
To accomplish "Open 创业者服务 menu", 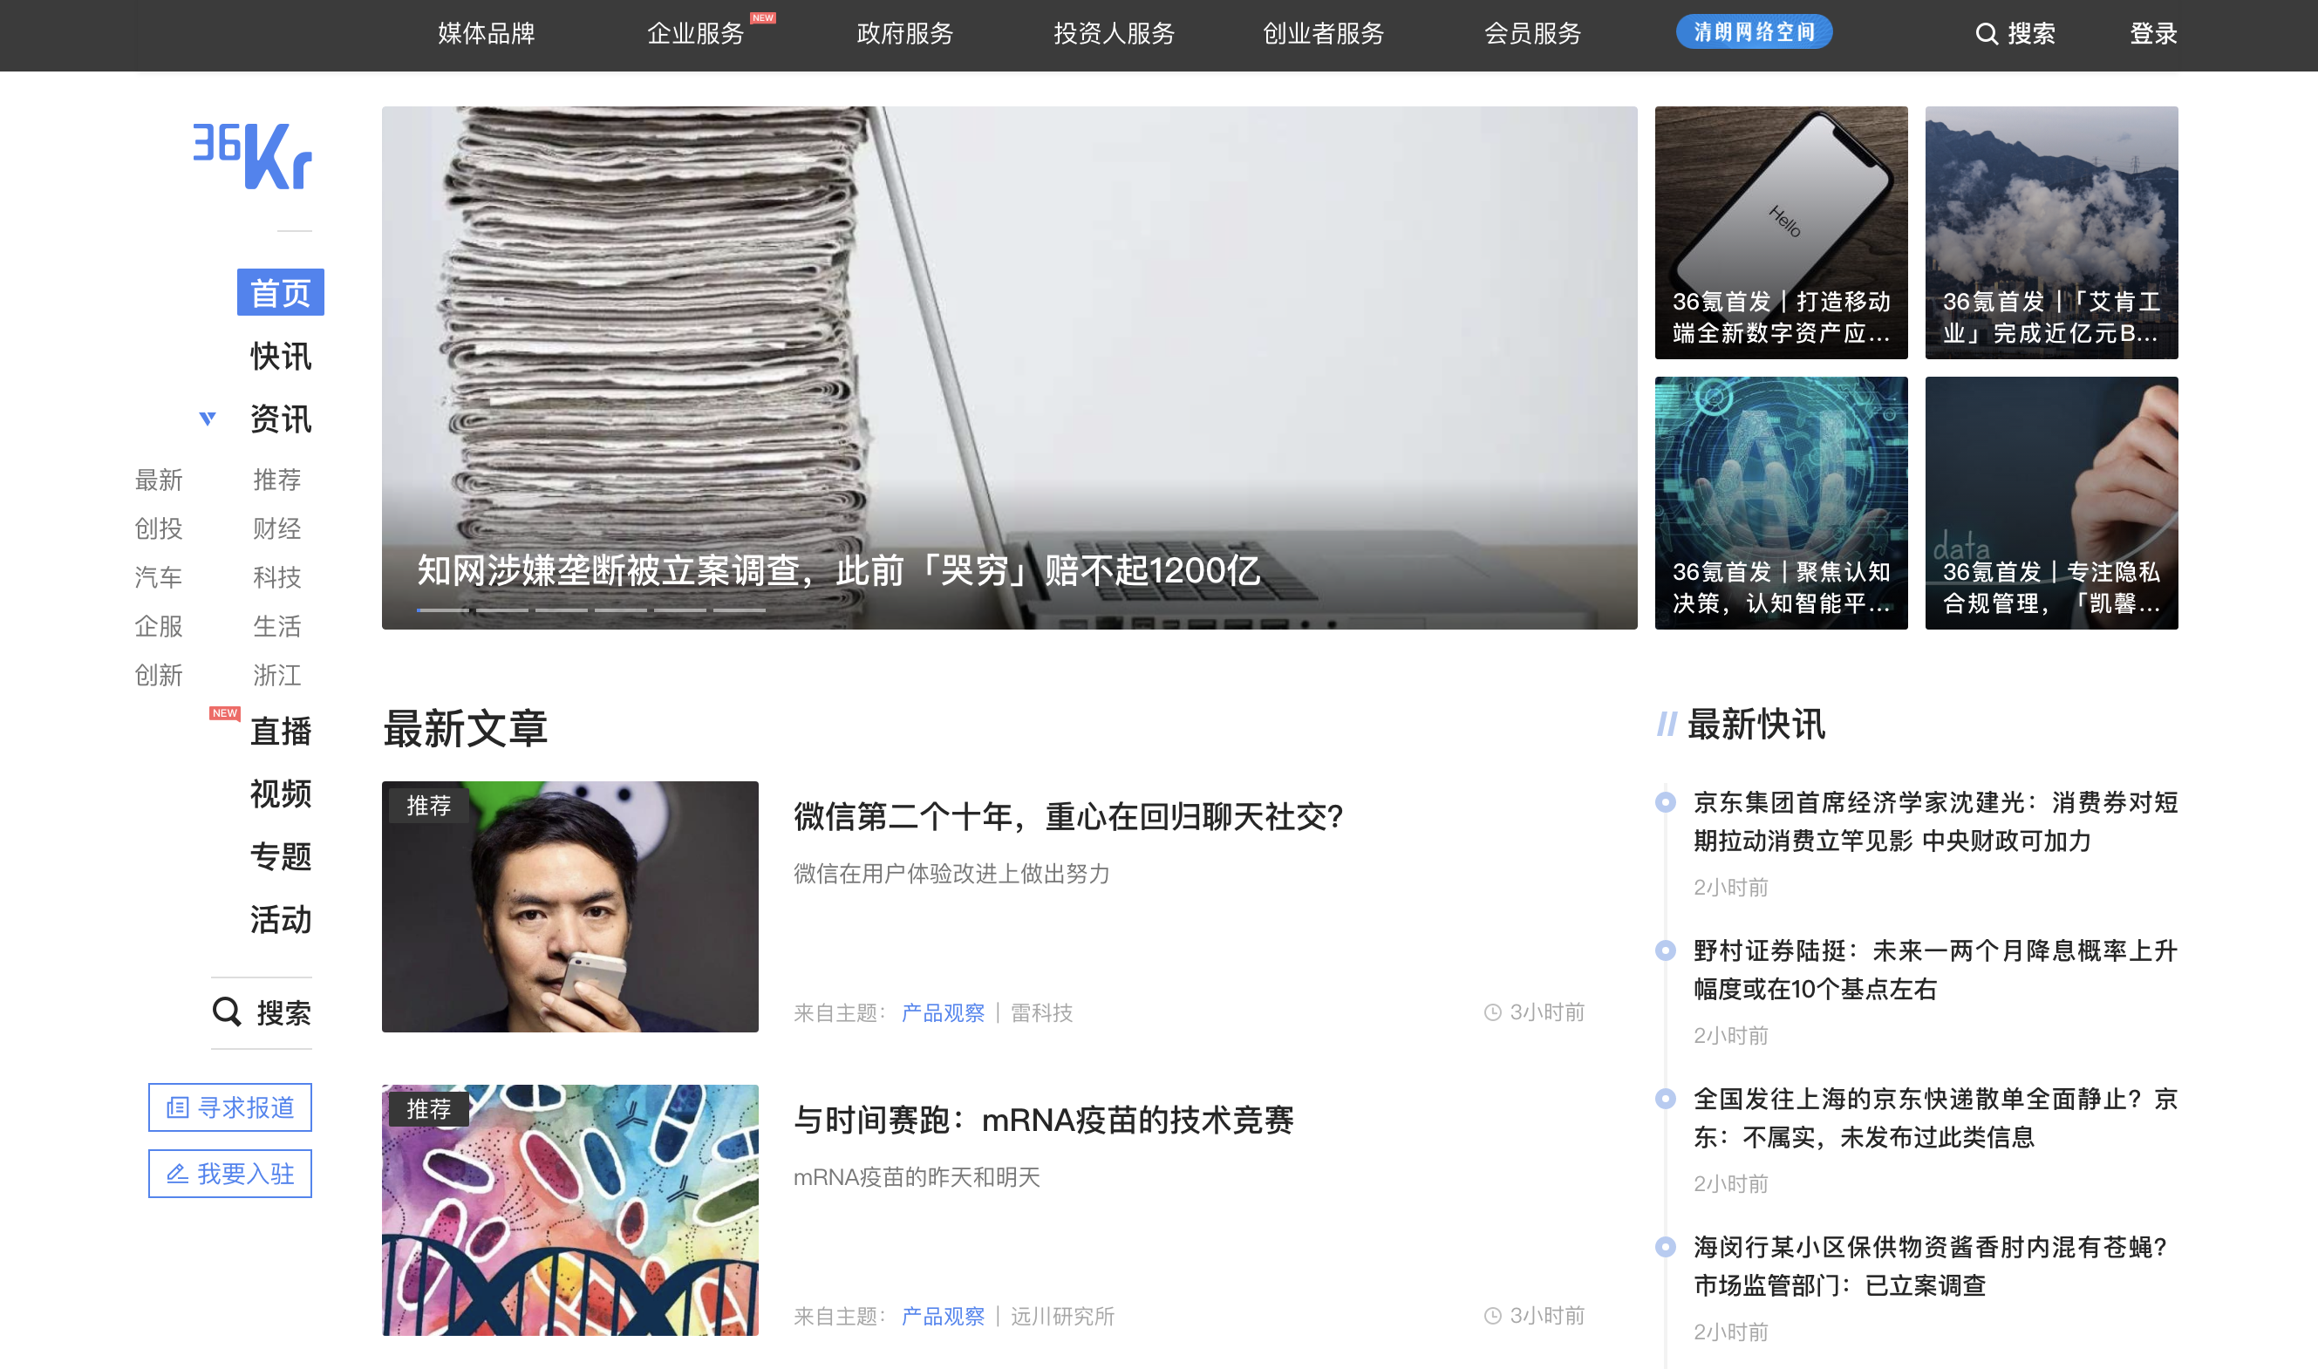I will (1324, 34).
